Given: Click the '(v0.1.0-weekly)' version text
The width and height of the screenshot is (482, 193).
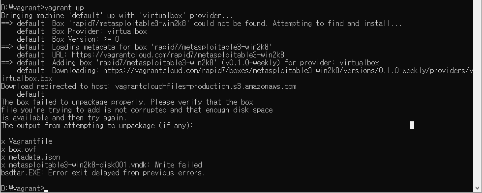Looking at the screenshot, I should coord(251,63).
